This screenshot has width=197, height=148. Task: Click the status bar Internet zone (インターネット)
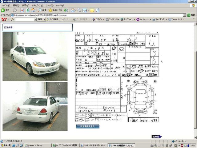179,141
